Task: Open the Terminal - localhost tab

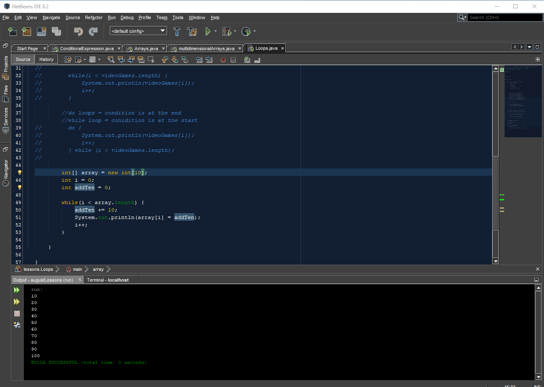Action: [108, 280]
